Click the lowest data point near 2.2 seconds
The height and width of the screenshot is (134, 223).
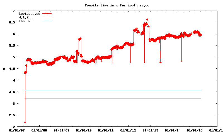coord(25,122)
